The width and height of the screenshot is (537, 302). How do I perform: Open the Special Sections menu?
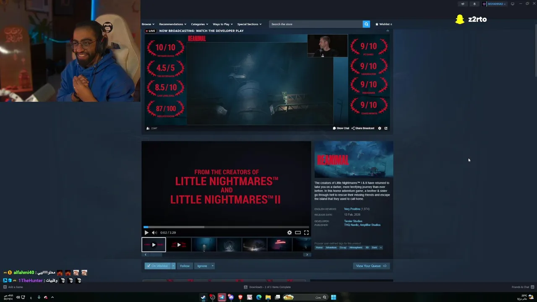click(x=249, y=24)
